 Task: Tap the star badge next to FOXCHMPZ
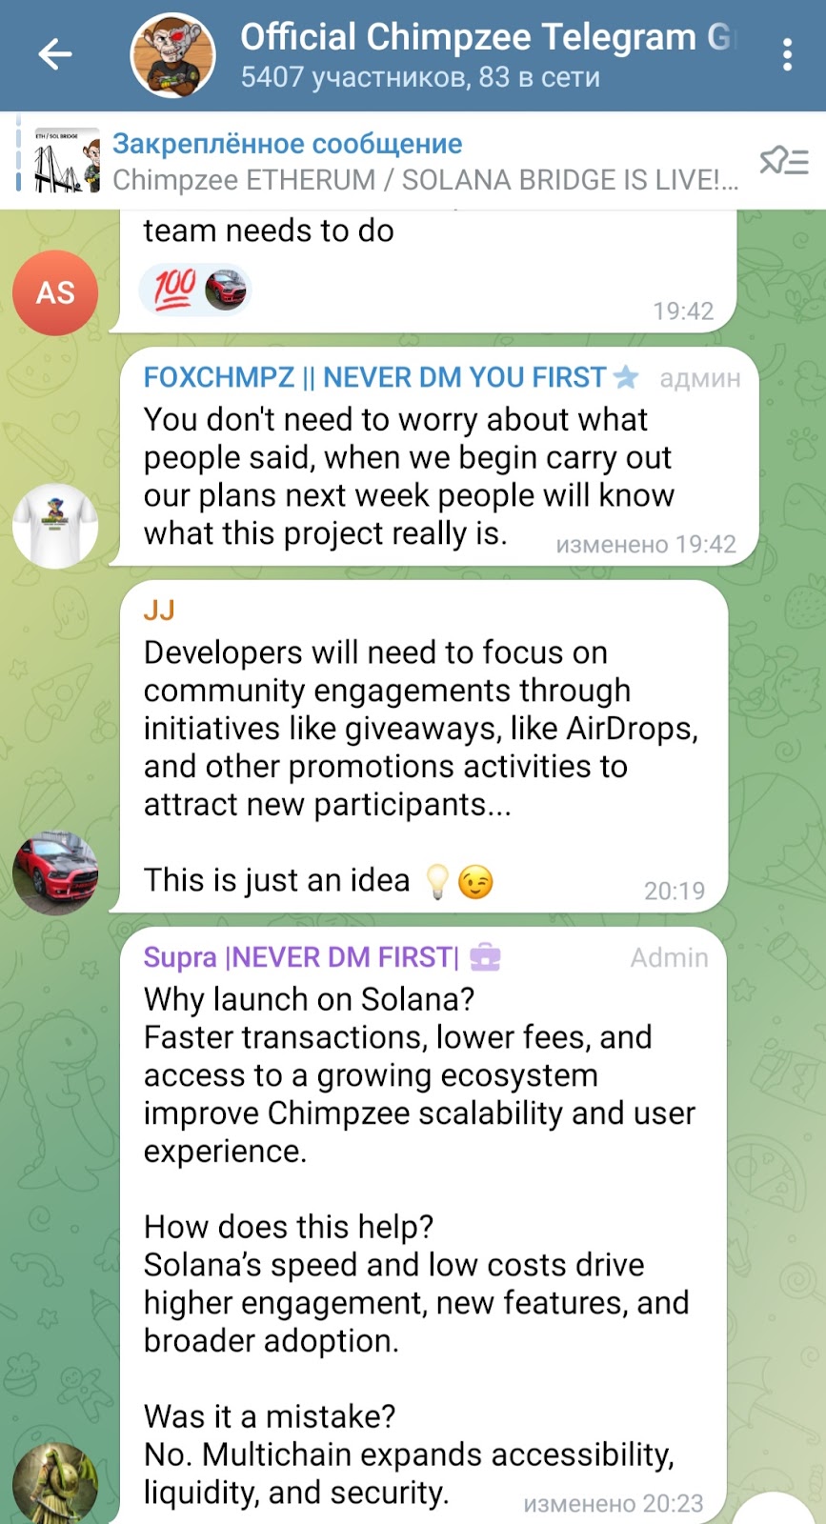[x=626, y=377]
